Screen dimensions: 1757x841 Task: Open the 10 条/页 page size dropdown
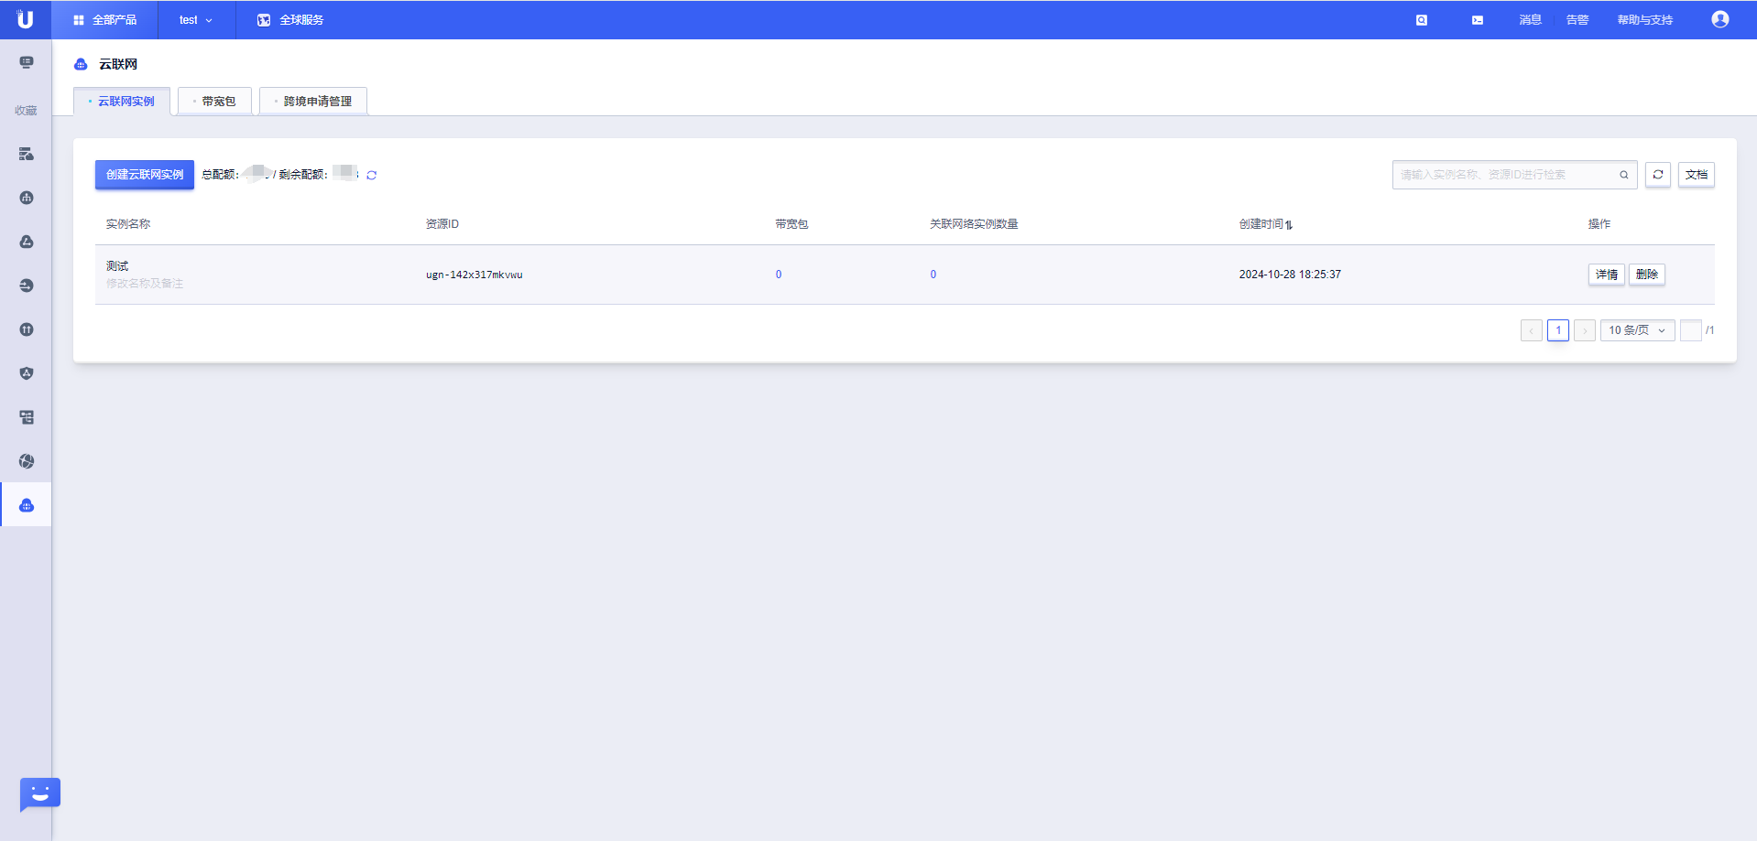pyautogui.click(x=1637, y=330)
